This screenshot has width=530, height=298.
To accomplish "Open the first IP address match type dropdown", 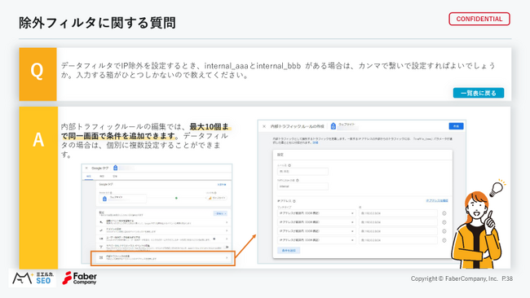I will point(316,213).
